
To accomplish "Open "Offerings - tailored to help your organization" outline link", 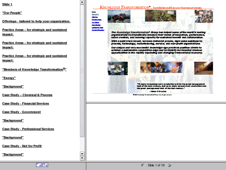I will coord(36,22).
